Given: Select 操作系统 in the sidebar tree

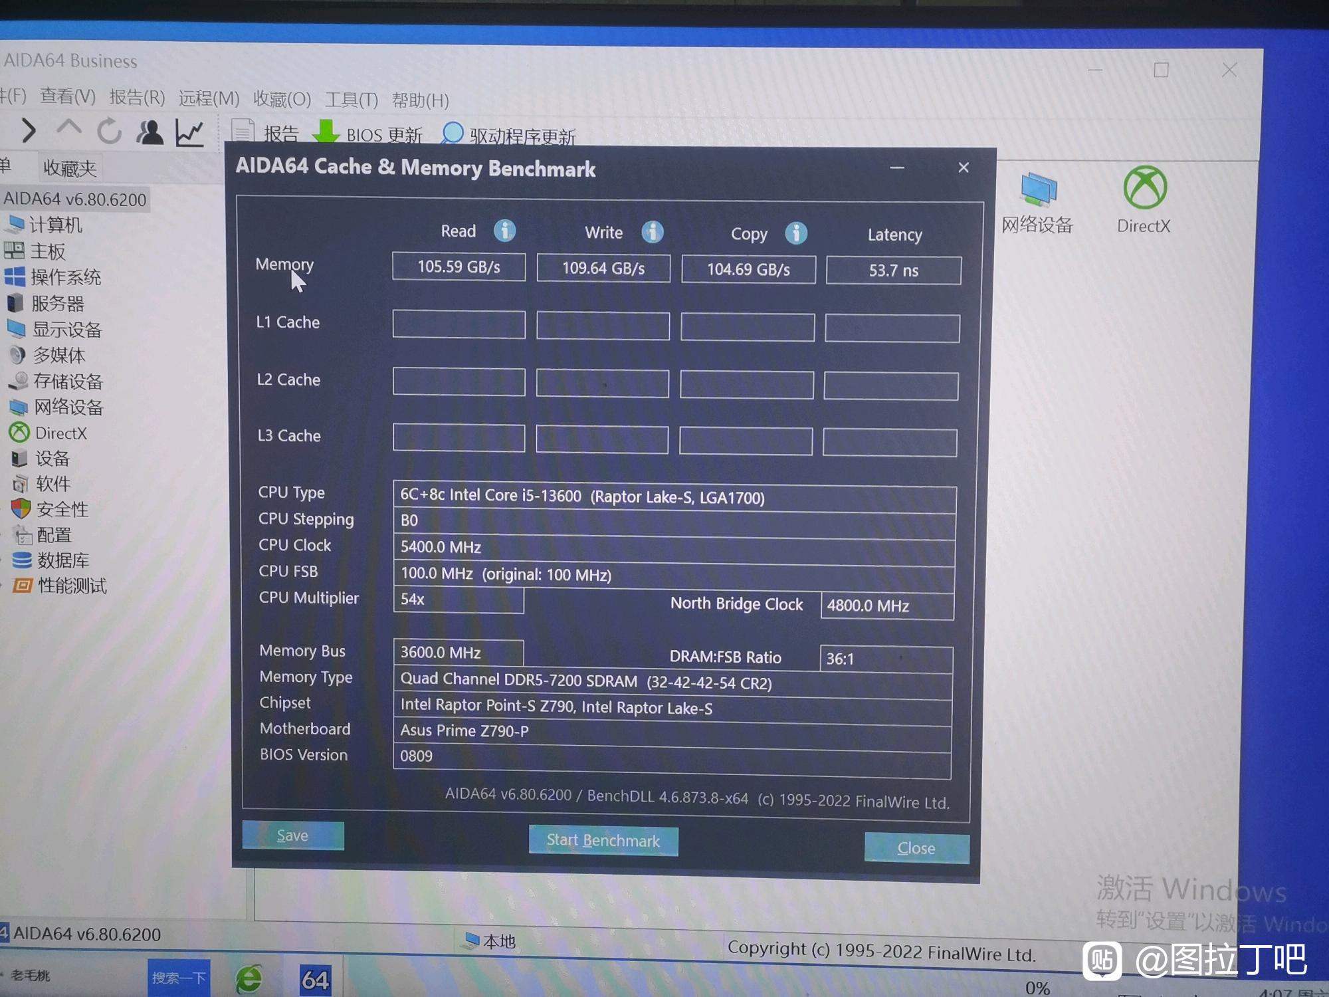Looking at the screenshot, I should coord(54,277).
